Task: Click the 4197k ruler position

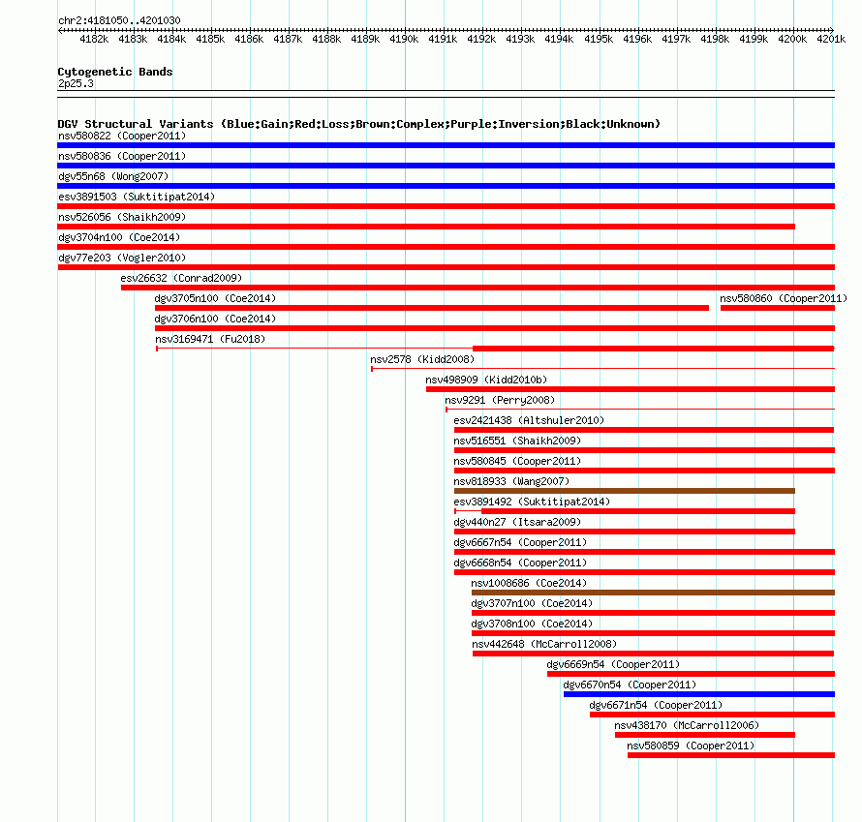Action: (676, 39)
